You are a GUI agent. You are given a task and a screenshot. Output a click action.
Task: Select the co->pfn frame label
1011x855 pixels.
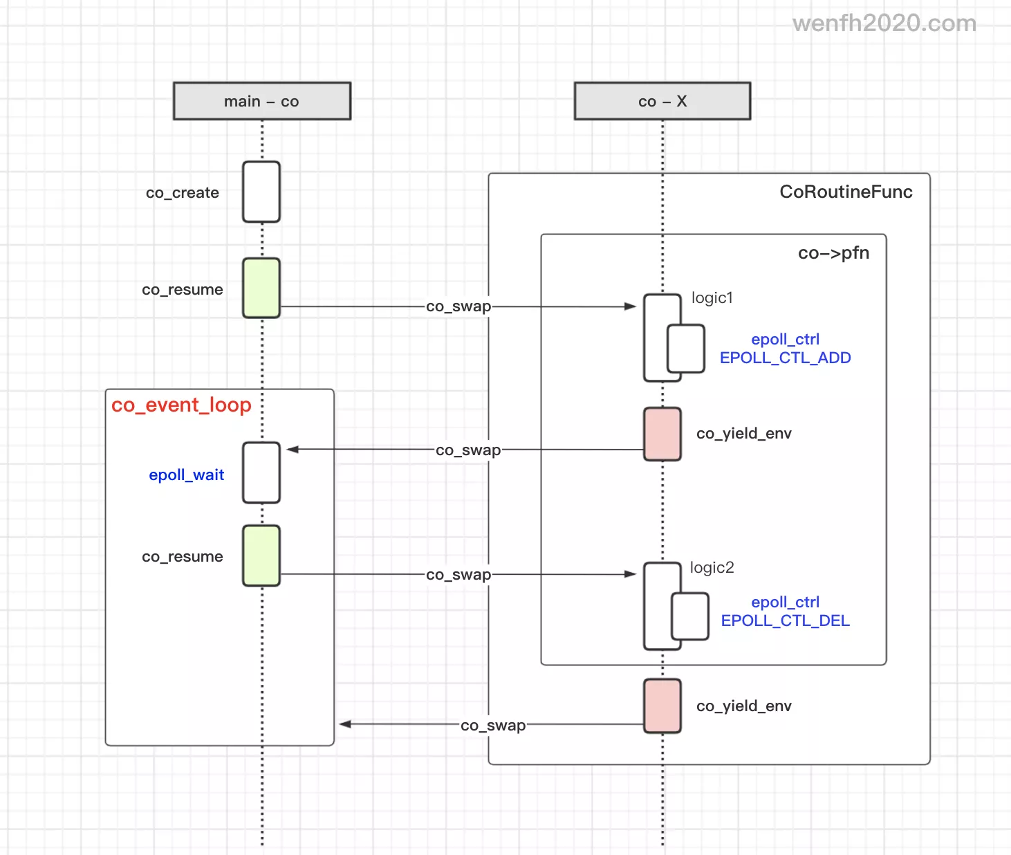click(x=833, y=253)
